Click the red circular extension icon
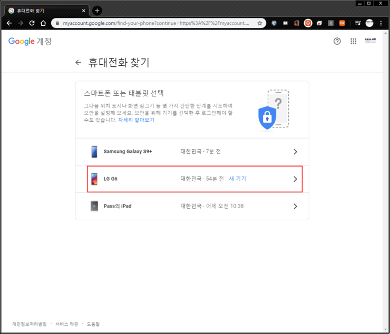Viewport: 390px width, 334px height. point(308,23)
